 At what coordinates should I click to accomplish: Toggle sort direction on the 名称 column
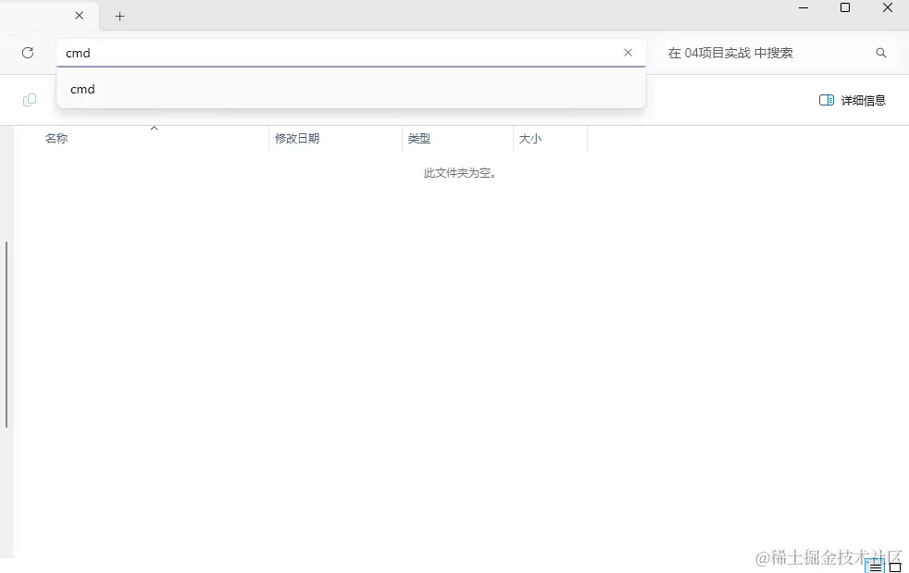[x=56, y=137]
